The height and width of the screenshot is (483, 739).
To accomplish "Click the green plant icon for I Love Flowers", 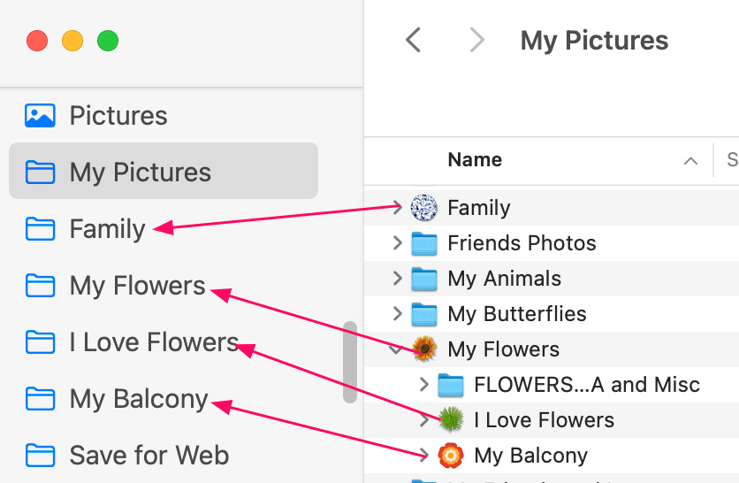I will (451, 420).
